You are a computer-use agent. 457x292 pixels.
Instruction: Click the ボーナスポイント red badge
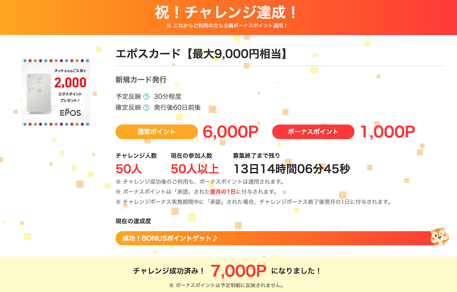[x=313, y=132]
